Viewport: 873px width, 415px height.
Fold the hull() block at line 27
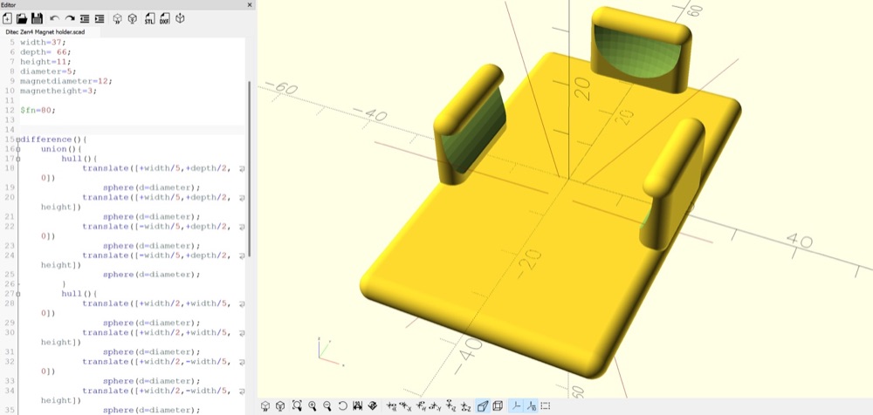(x=18, y=294)
